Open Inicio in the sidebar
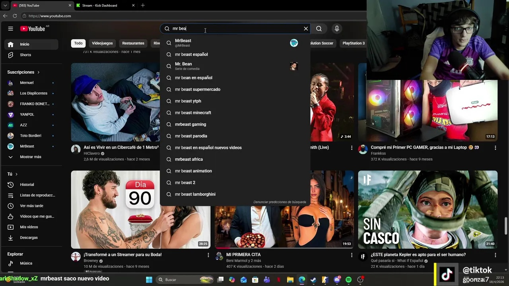 32,44
